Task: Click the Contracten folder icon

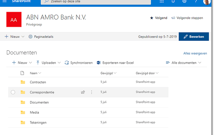Action: (x=23, y=82)
